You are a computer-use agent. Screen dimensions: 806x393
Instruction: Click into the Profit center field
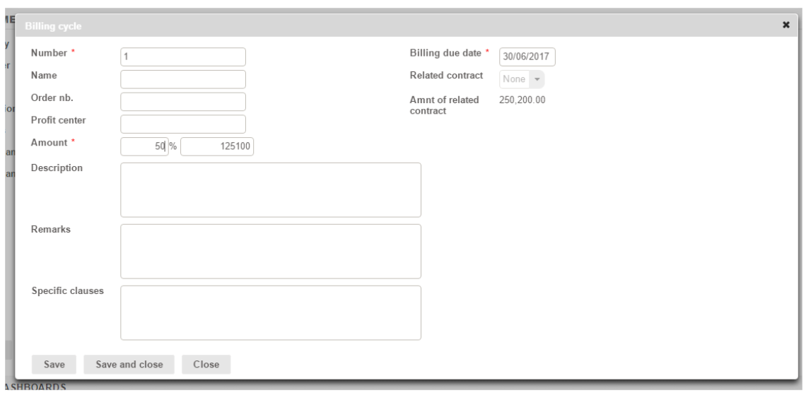pyautogui.click(x=183, y=124)
